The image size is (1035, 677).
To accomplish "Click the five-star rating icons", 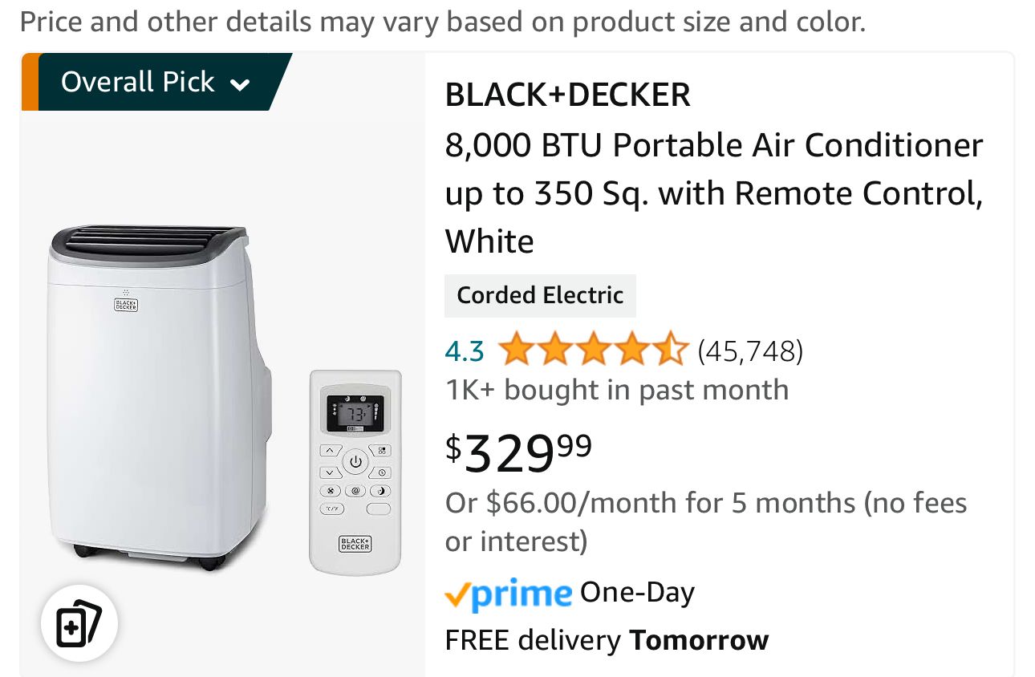I will tap(592, 351).
